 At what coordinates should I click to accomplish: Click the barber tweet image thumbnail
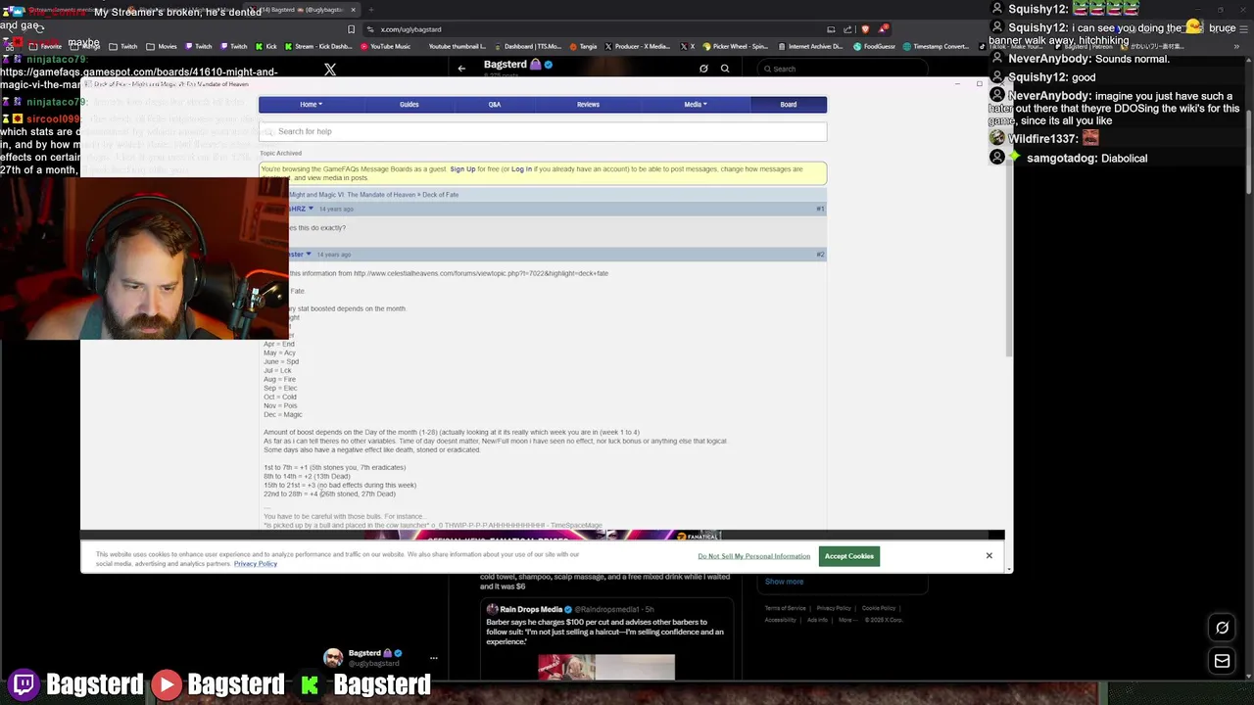coord(606,668)
